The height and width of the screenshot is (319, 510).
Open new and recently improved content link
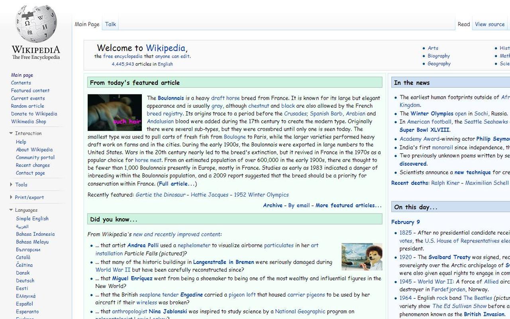pyautogui.click(x=177, y=234)
